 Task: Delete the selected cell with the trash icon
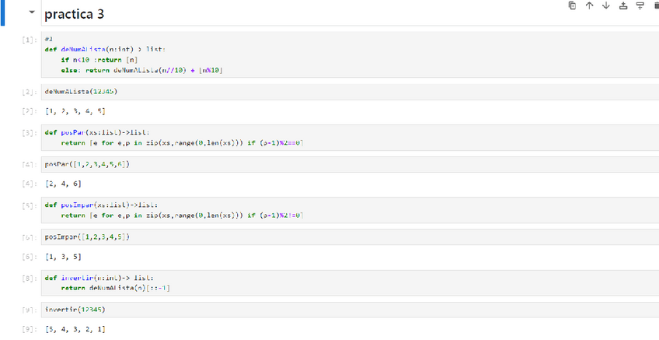coord(656,6)
